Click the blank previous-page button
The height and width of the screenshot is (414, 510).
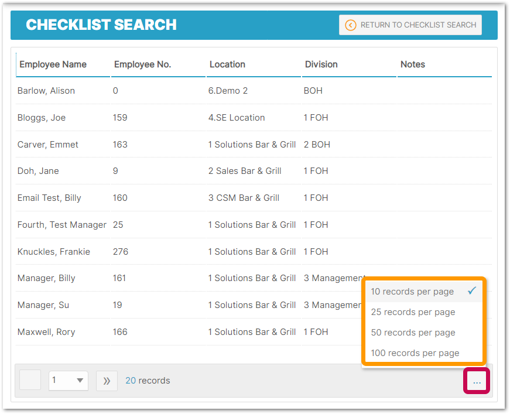point(30,380)
